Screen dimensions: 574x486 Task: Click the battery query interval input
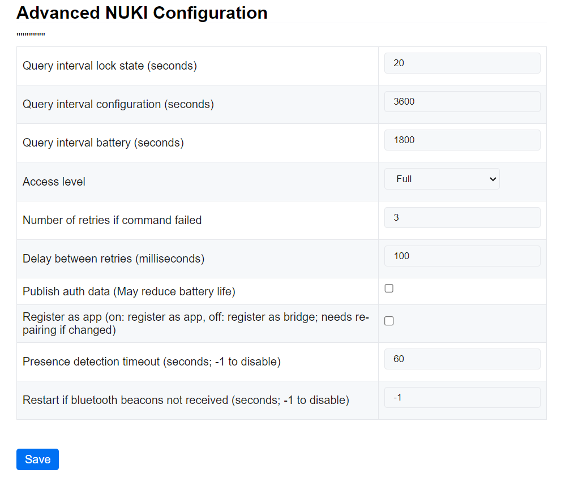click(462, 140)
